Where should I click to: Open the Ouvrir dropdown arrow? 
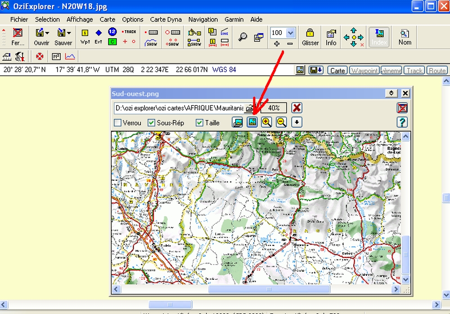click(47, 33)
